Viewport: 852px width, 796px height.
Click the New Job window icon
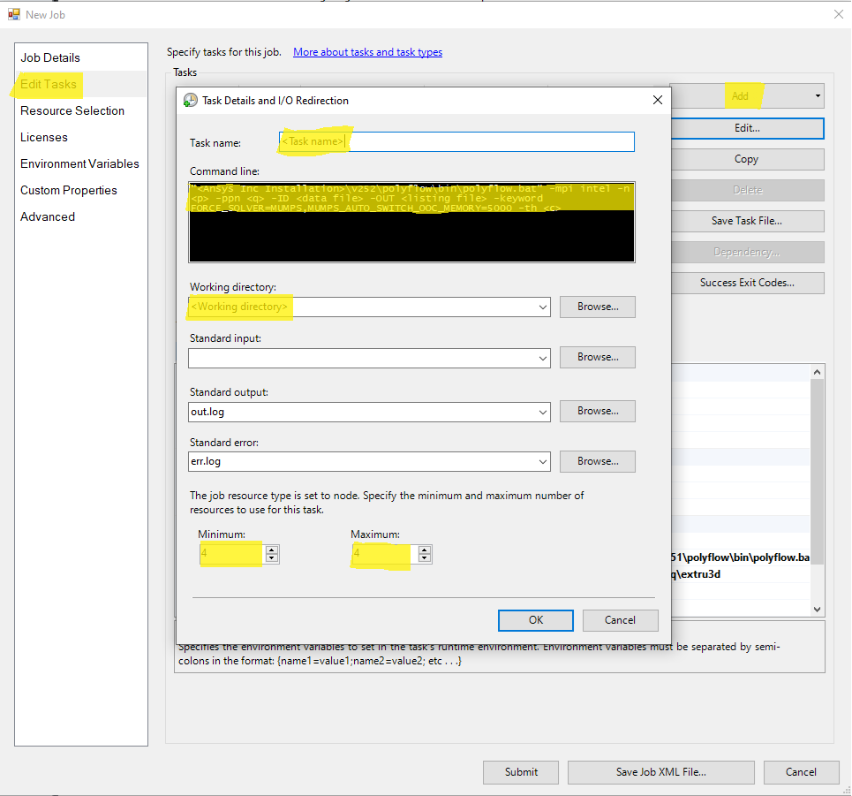pos(13,14)
